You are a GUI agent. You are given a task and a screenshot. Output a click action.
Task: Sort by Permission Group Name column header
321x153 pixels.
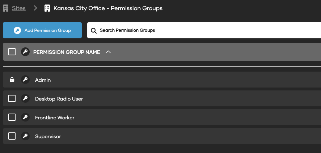pyautogui.click(x=67, y=52)
